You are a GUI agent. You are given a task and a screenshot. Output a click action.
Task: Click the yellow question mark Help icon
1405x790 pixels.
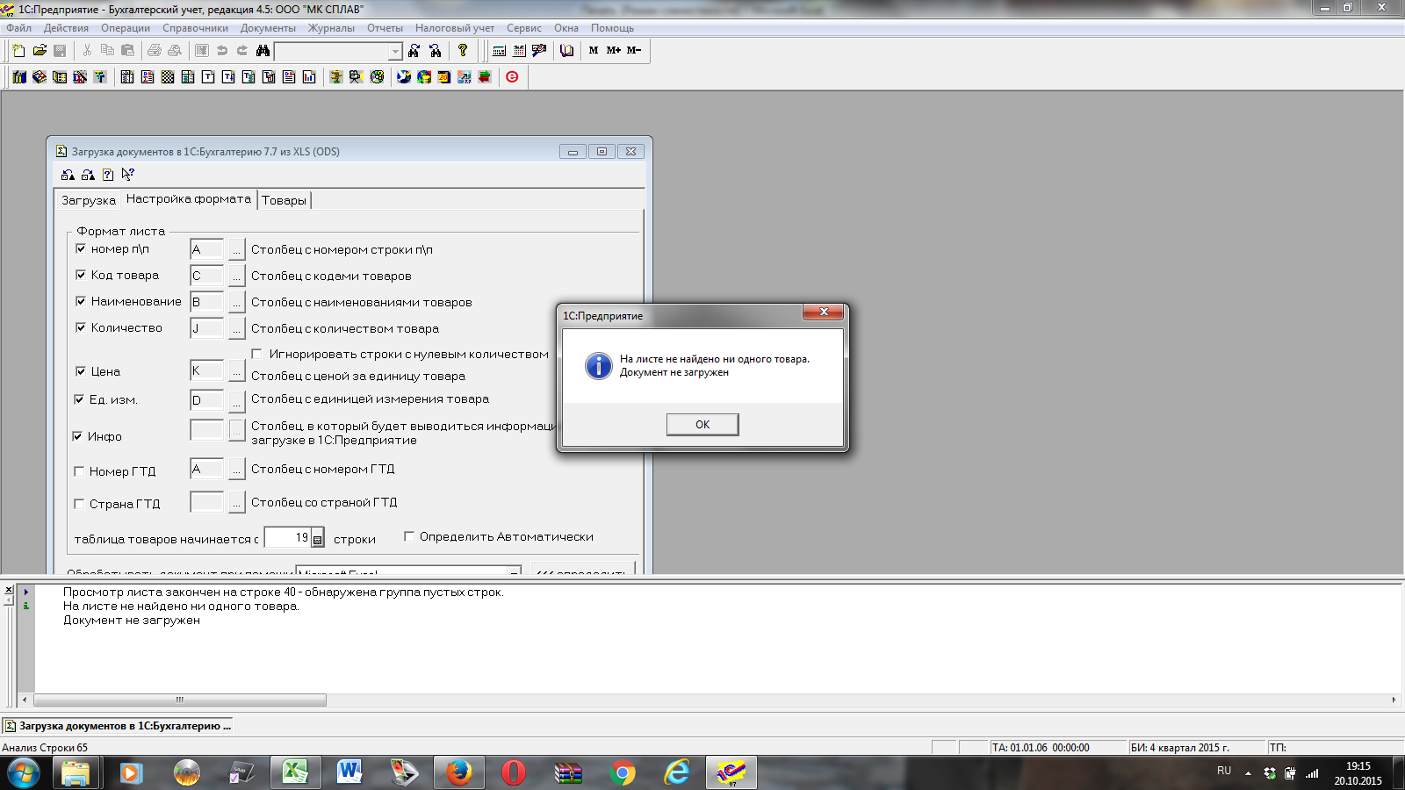(463, 51)
